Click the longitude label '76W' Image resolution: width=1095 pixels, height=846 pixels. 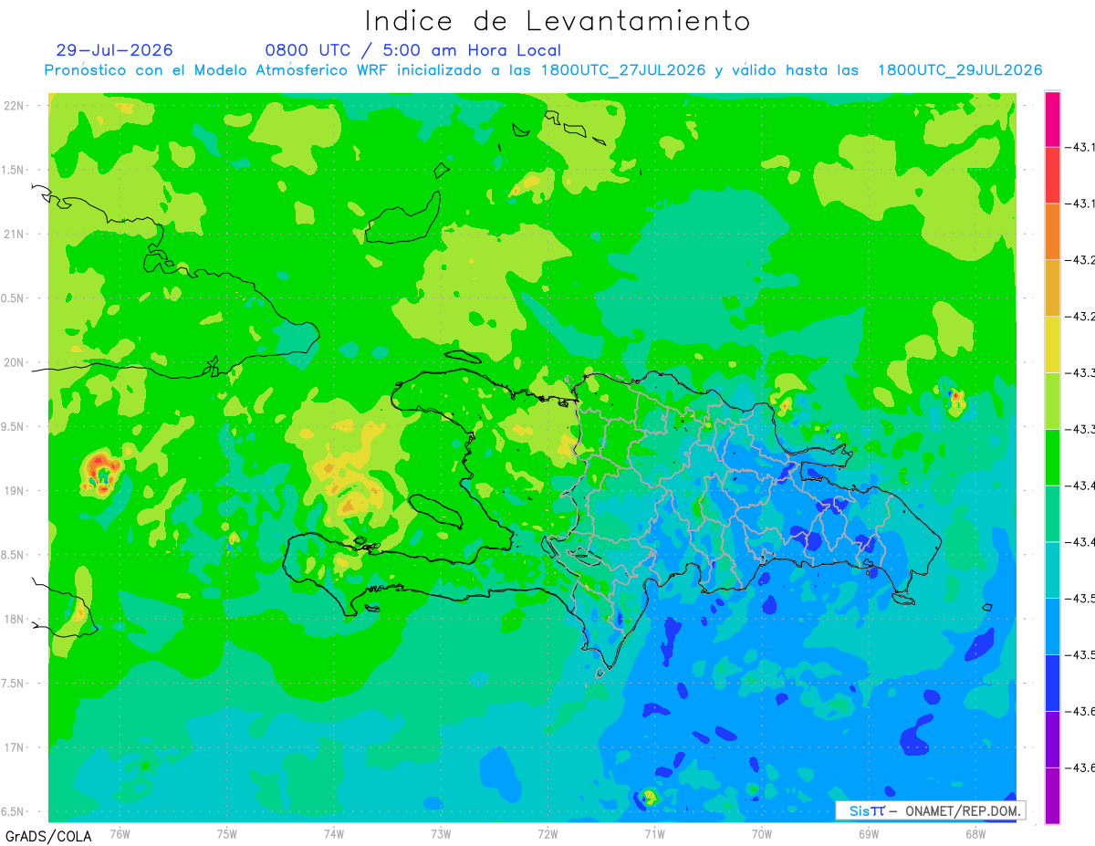click(x=120, y=833)
